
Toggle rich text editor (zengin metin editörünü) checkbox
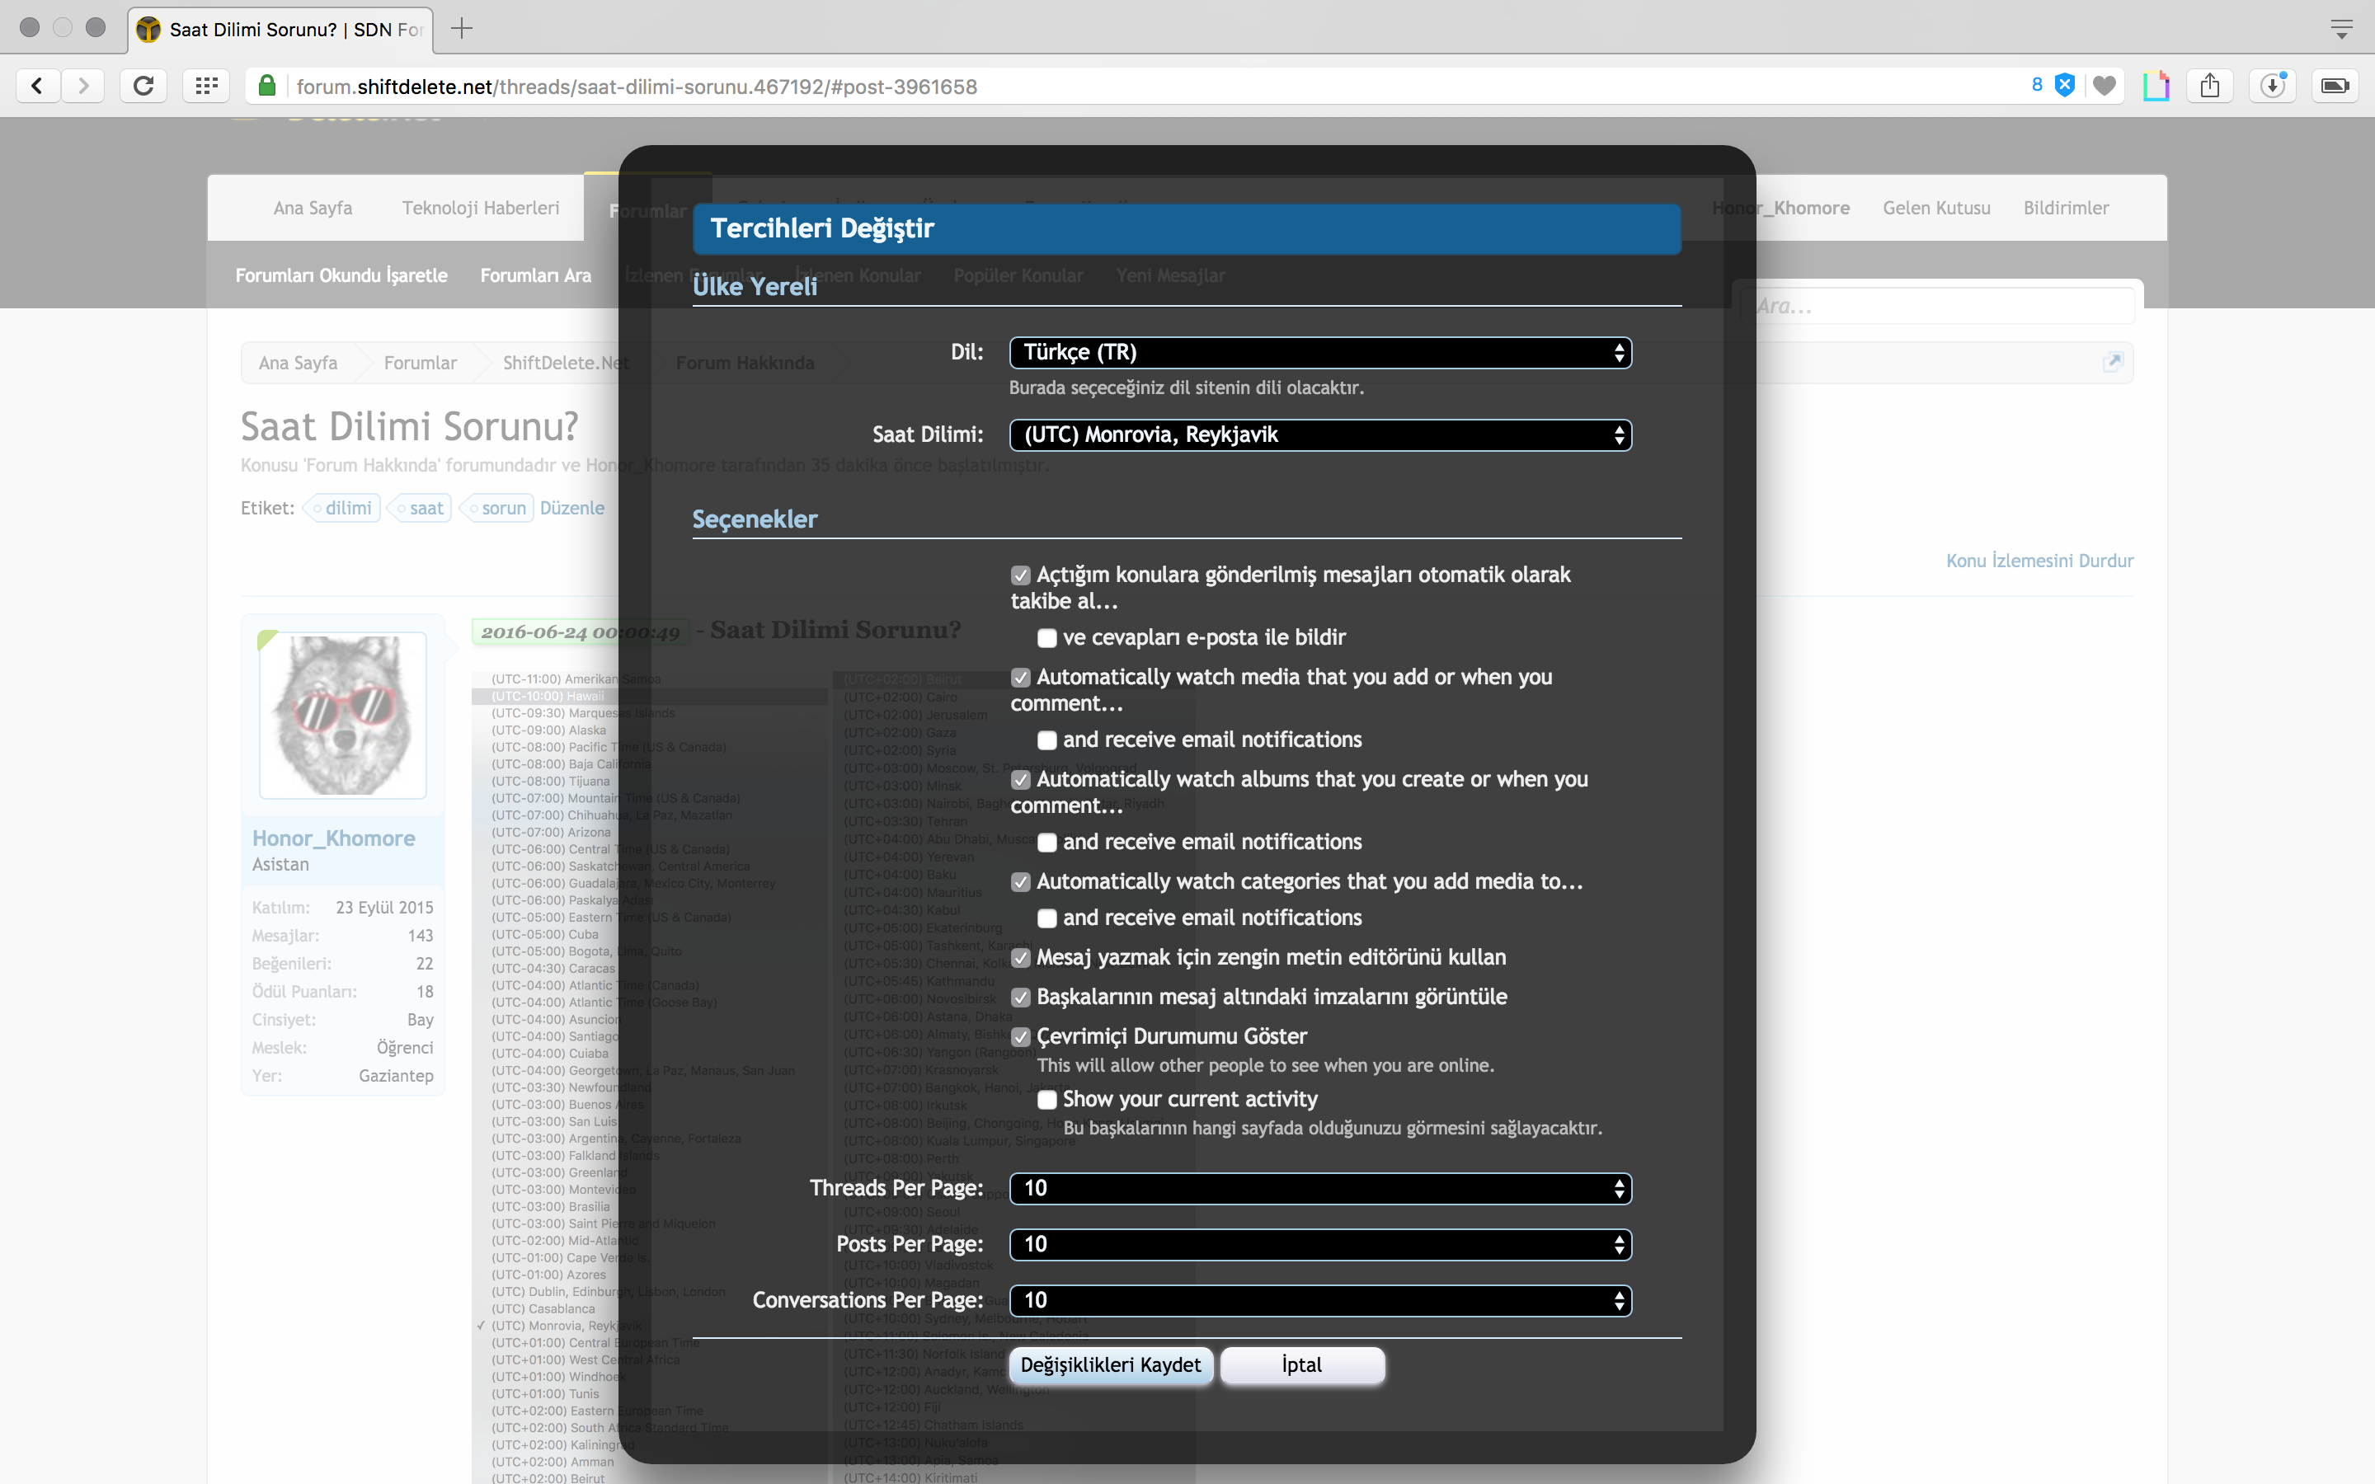coord(1021,958)
